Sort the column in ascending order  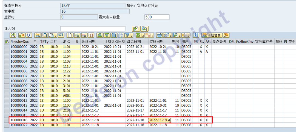[100, 35]
